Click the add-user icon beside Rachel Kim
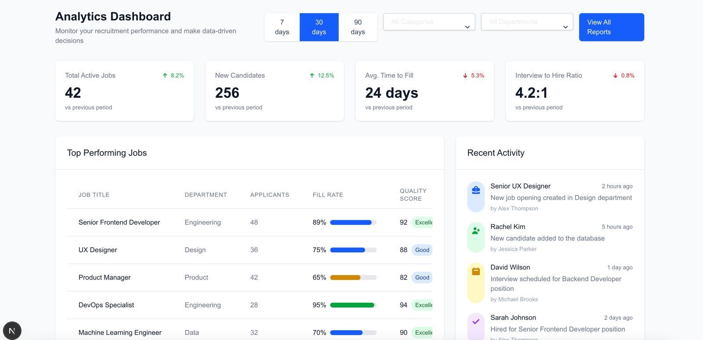The width and height of the screenshot is (703, 340). pos(476,231)
